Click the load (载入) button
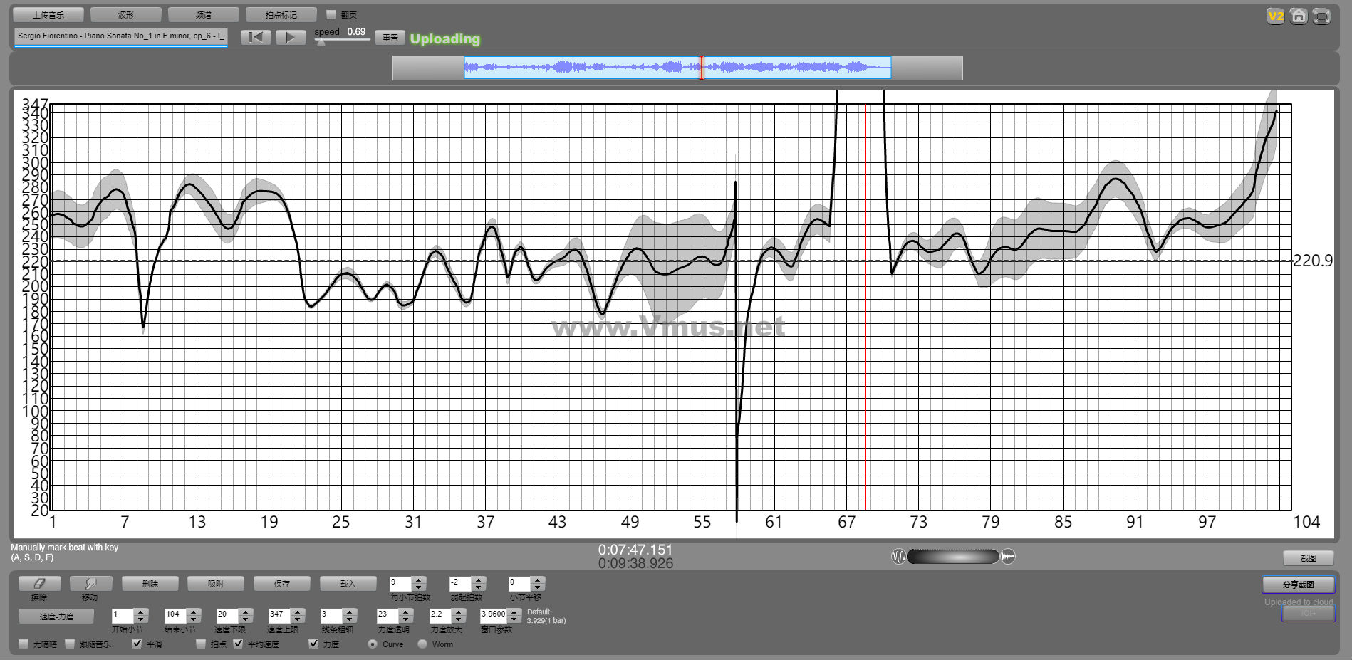Viewport: 1352px width, 660px height. [x=348, y=583]
